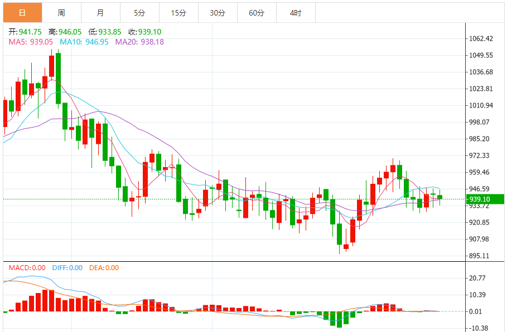Click the 1062.42 price axis label

tap(481, 39)
